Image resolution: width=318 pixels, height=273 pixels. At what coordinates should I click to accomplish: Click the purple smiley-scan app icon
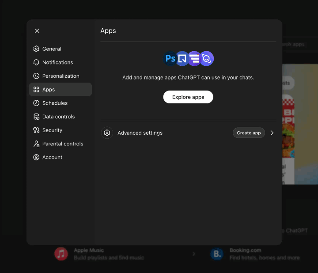207,59
